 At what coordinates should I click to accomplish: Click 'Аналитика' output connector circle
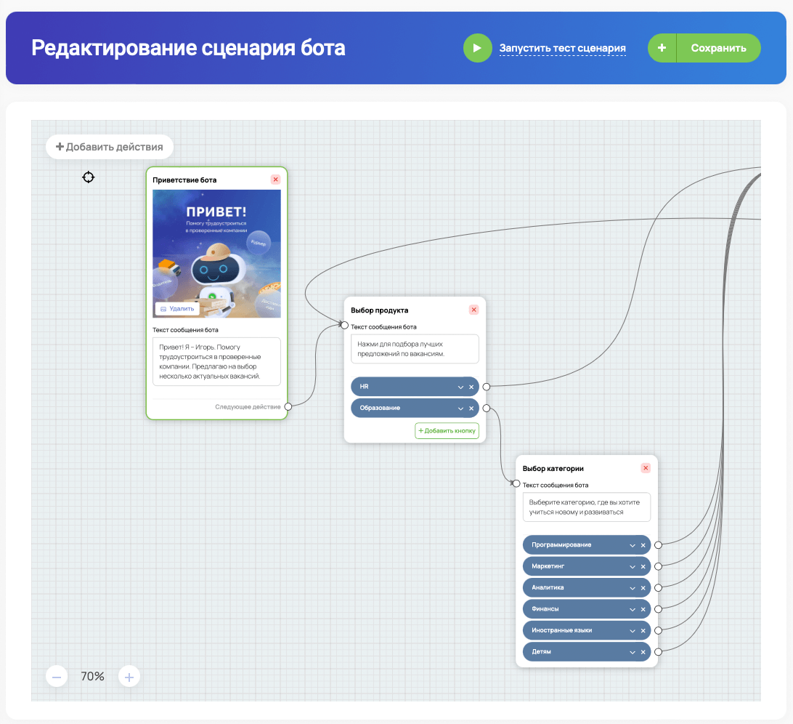[659, 588]
